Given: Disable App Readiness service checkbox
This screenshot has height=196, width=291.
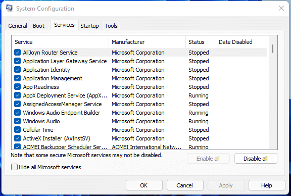Looking at the screenshot, I should 18,87.
